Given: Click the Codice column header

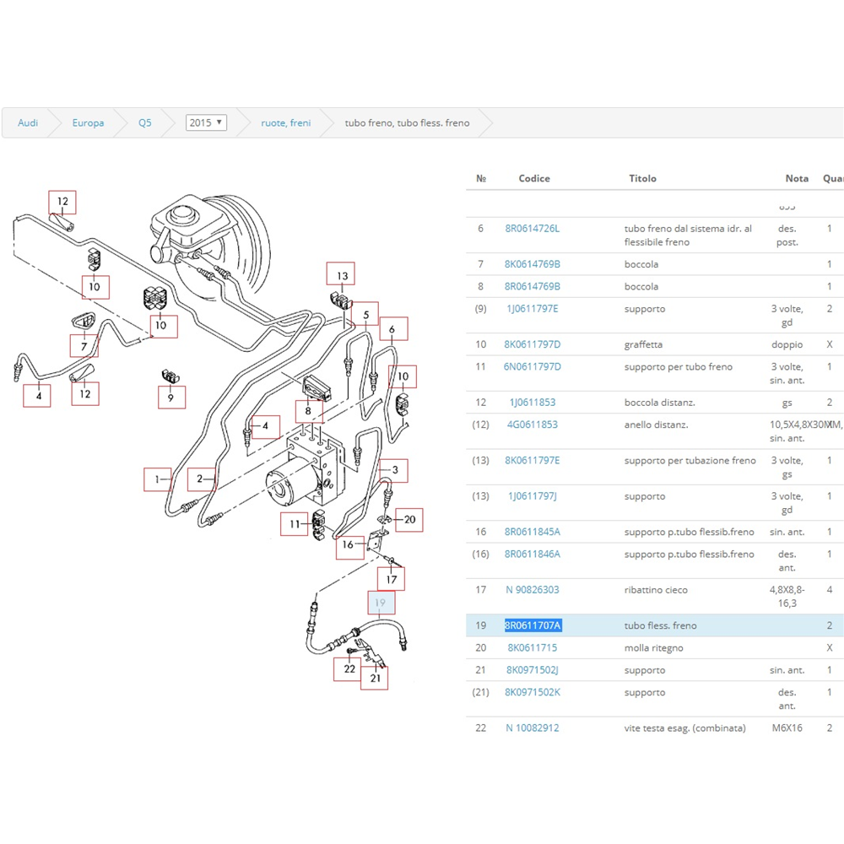Looking at the screenshot, I should 534,178.
